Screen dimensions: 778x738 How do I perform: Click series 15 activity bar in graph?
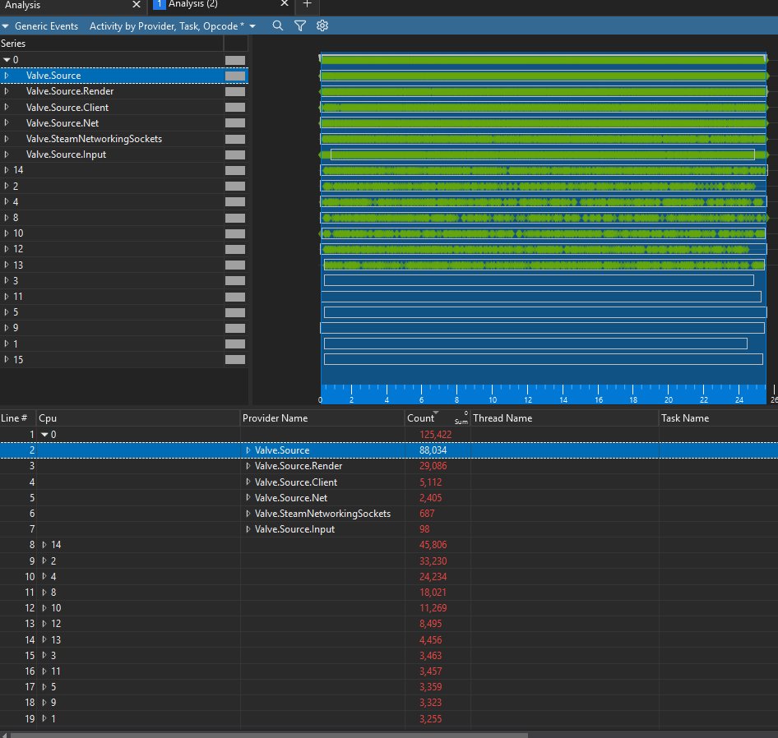coord(544,359)
